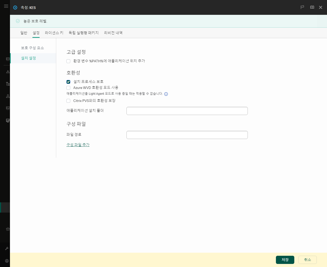The image size is (327, 267).
Task: Open online help via book icon
Action: [x=312, y=7]
